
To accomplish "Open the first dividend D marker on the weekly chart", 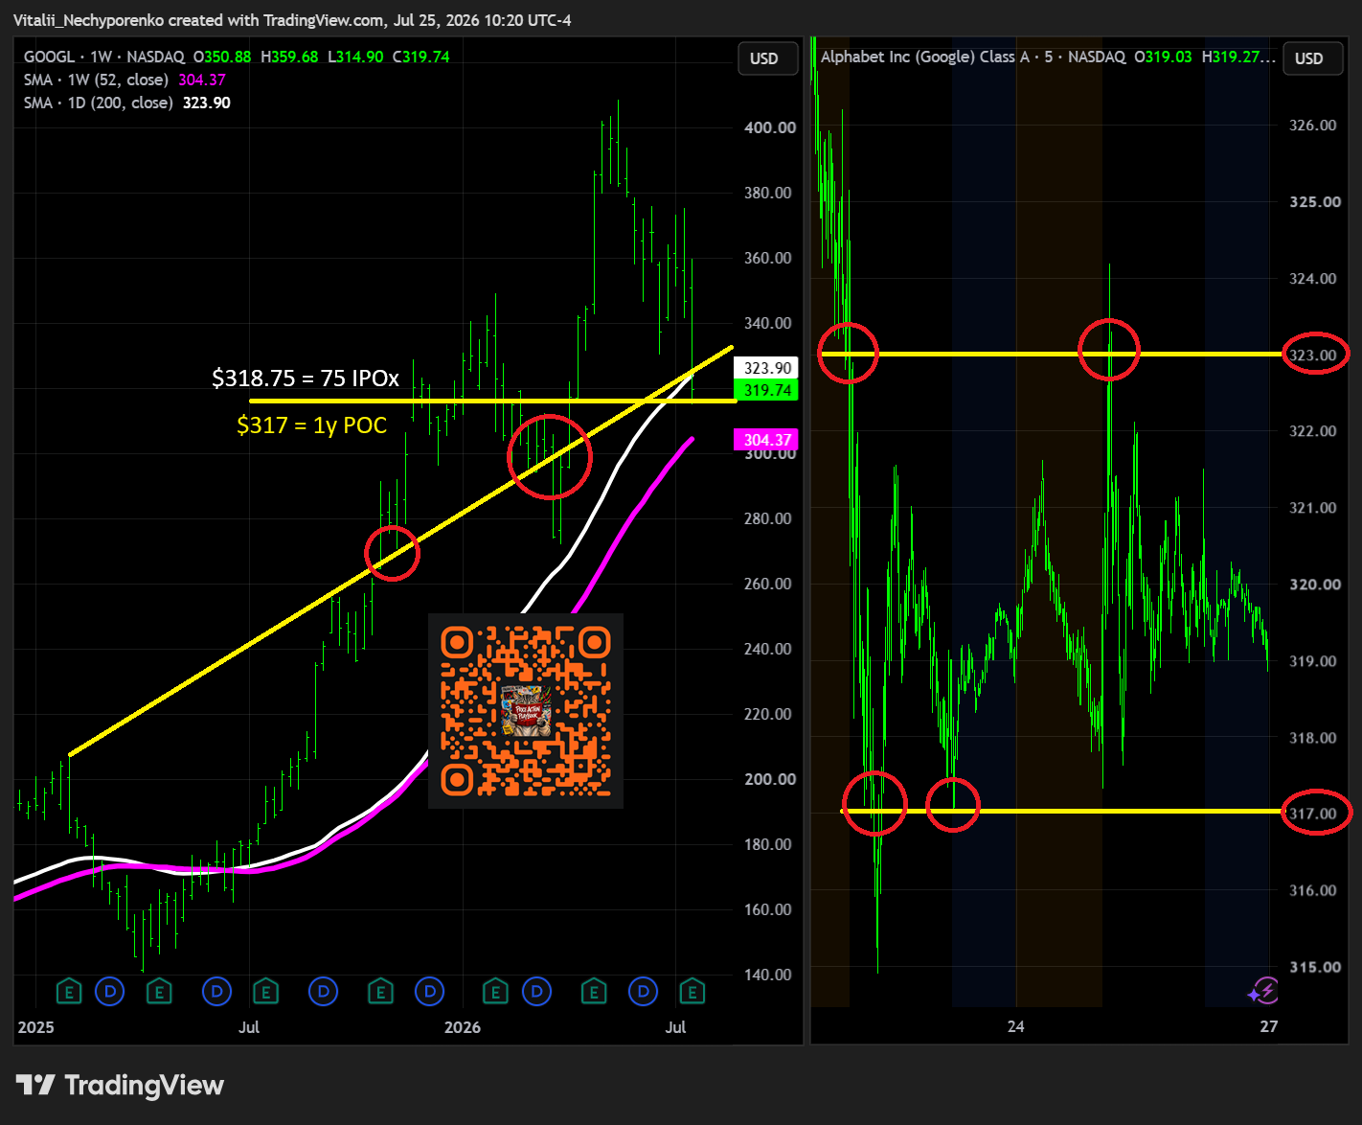I will tap(110, 992).
